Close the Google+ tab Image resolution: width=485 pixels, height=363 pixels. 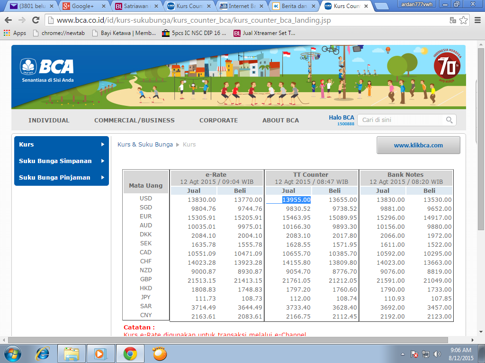[x=103, y=6]
